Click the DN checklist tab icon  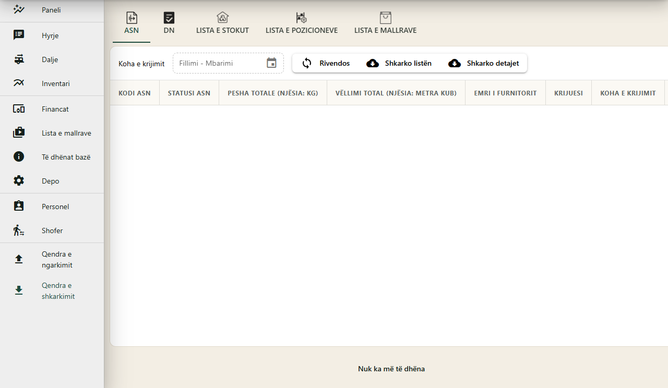[x=169, y=18]
